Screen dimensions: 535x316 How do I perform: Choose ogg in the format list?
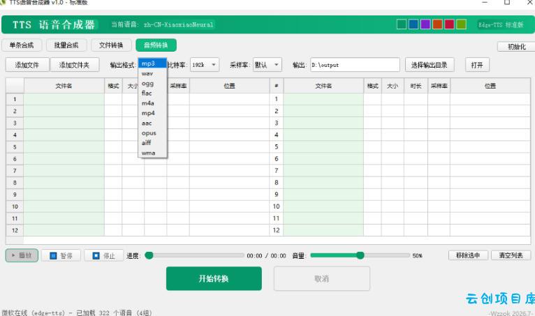pyautogui.click(x=152, y=83)
